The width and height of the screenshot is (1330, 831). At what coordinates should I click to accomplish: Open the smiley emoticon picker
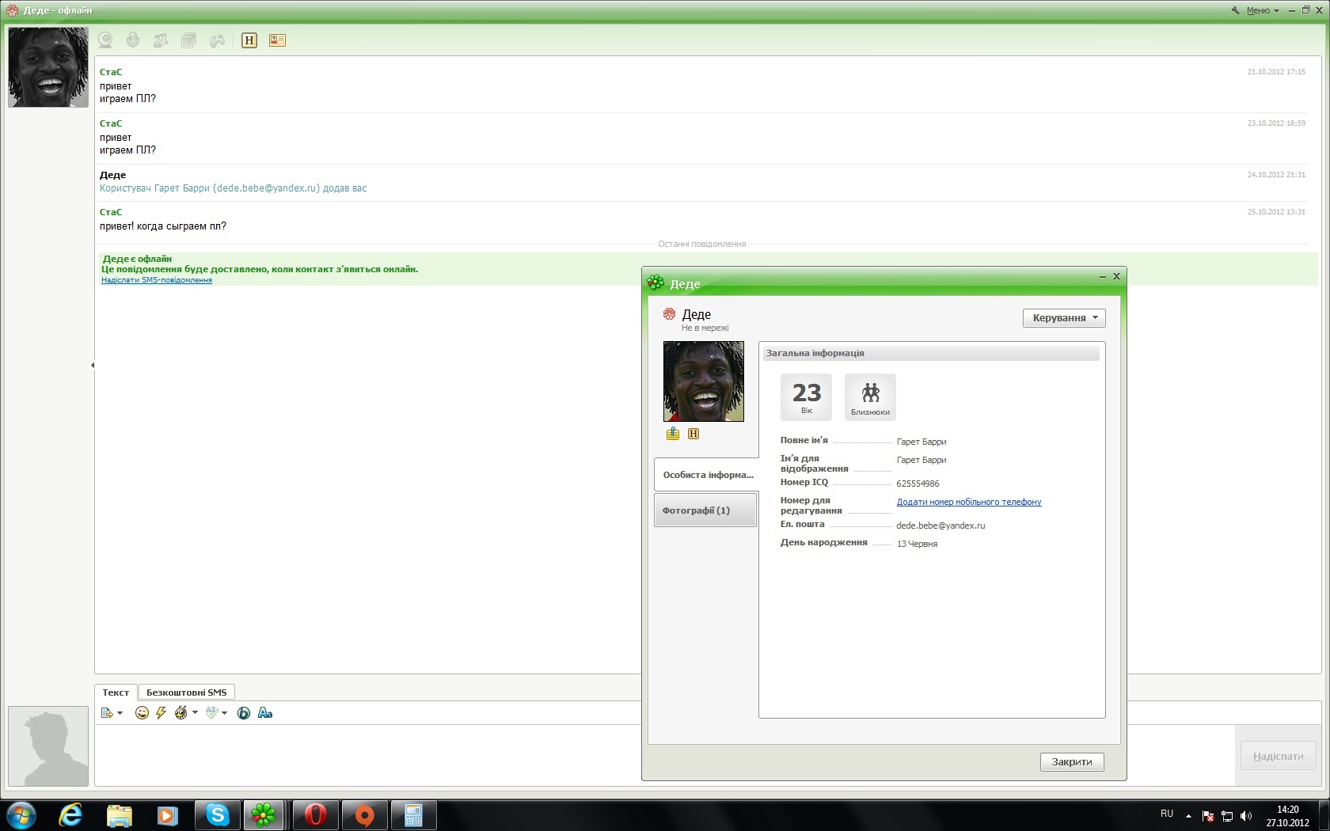[142, 713]
